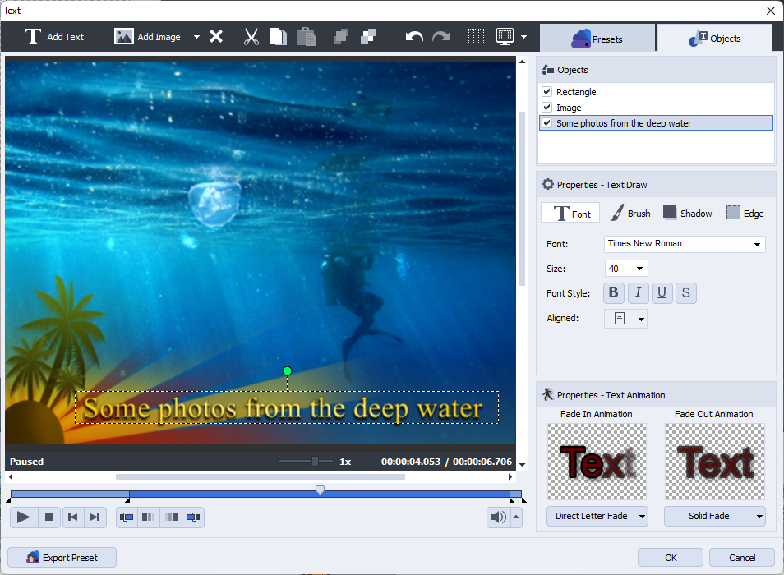Image resolution: width=784 pixels, height=575 pixels.
Task: Click the Undo arrow icon
Action: (414, 37)
